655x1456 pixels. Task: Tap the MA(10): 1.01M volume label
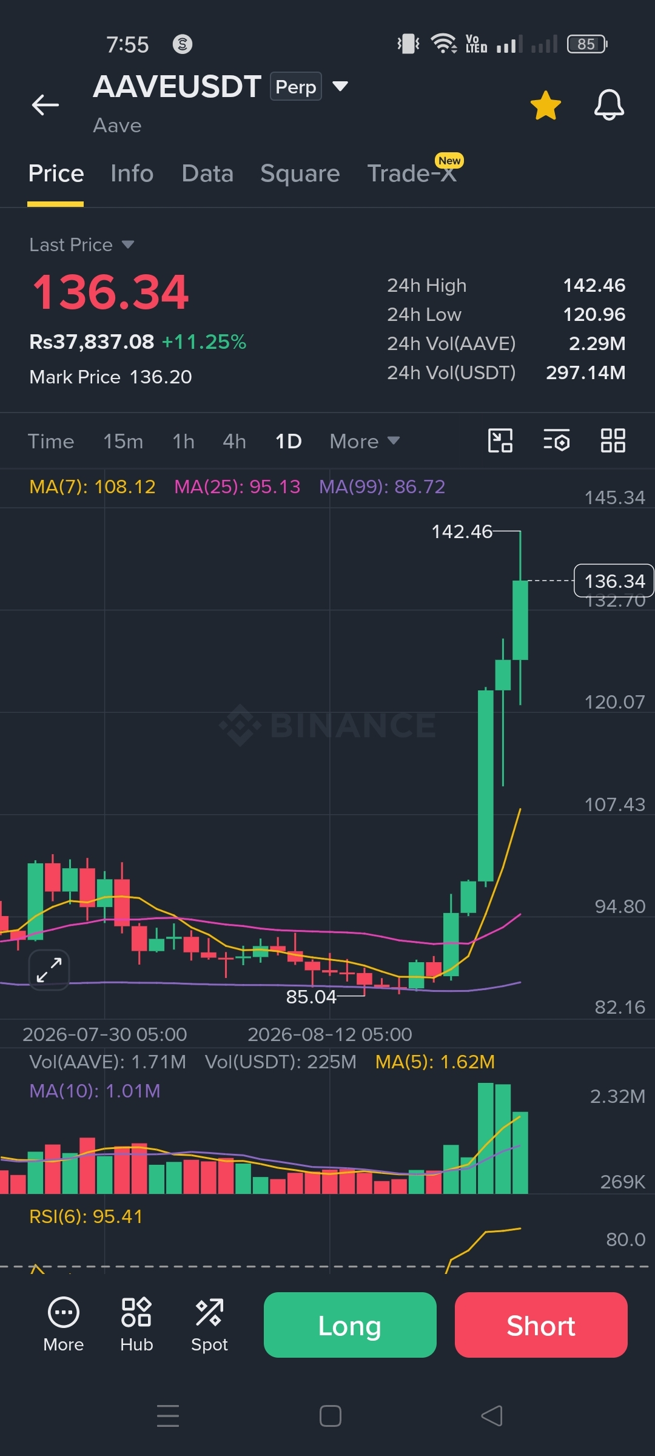[x=95, y=1091]
